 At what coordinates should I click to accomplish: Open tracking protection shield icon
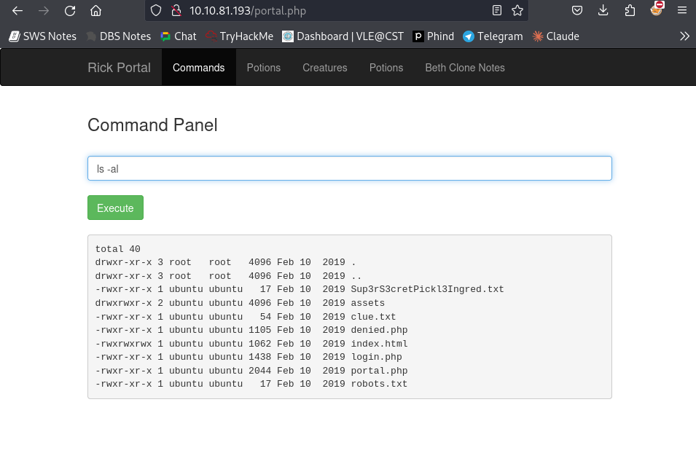click(156, 11)
